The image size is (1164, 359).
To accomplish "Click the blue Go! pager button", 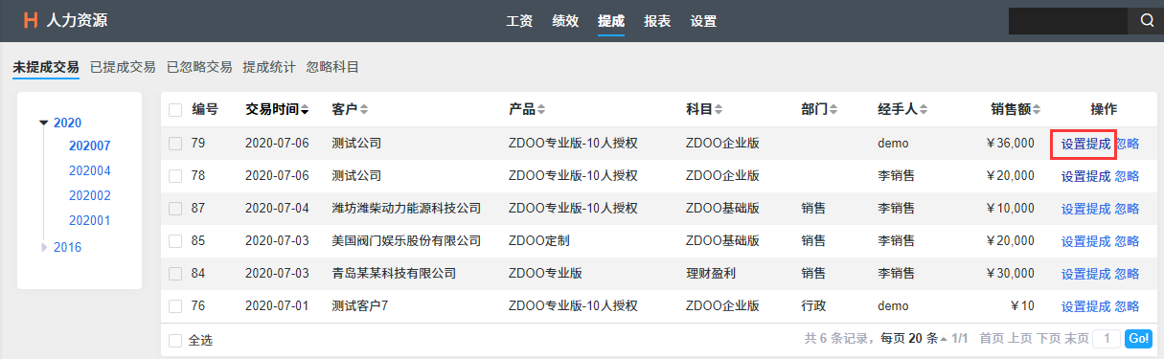I will tap(1138, 339).
